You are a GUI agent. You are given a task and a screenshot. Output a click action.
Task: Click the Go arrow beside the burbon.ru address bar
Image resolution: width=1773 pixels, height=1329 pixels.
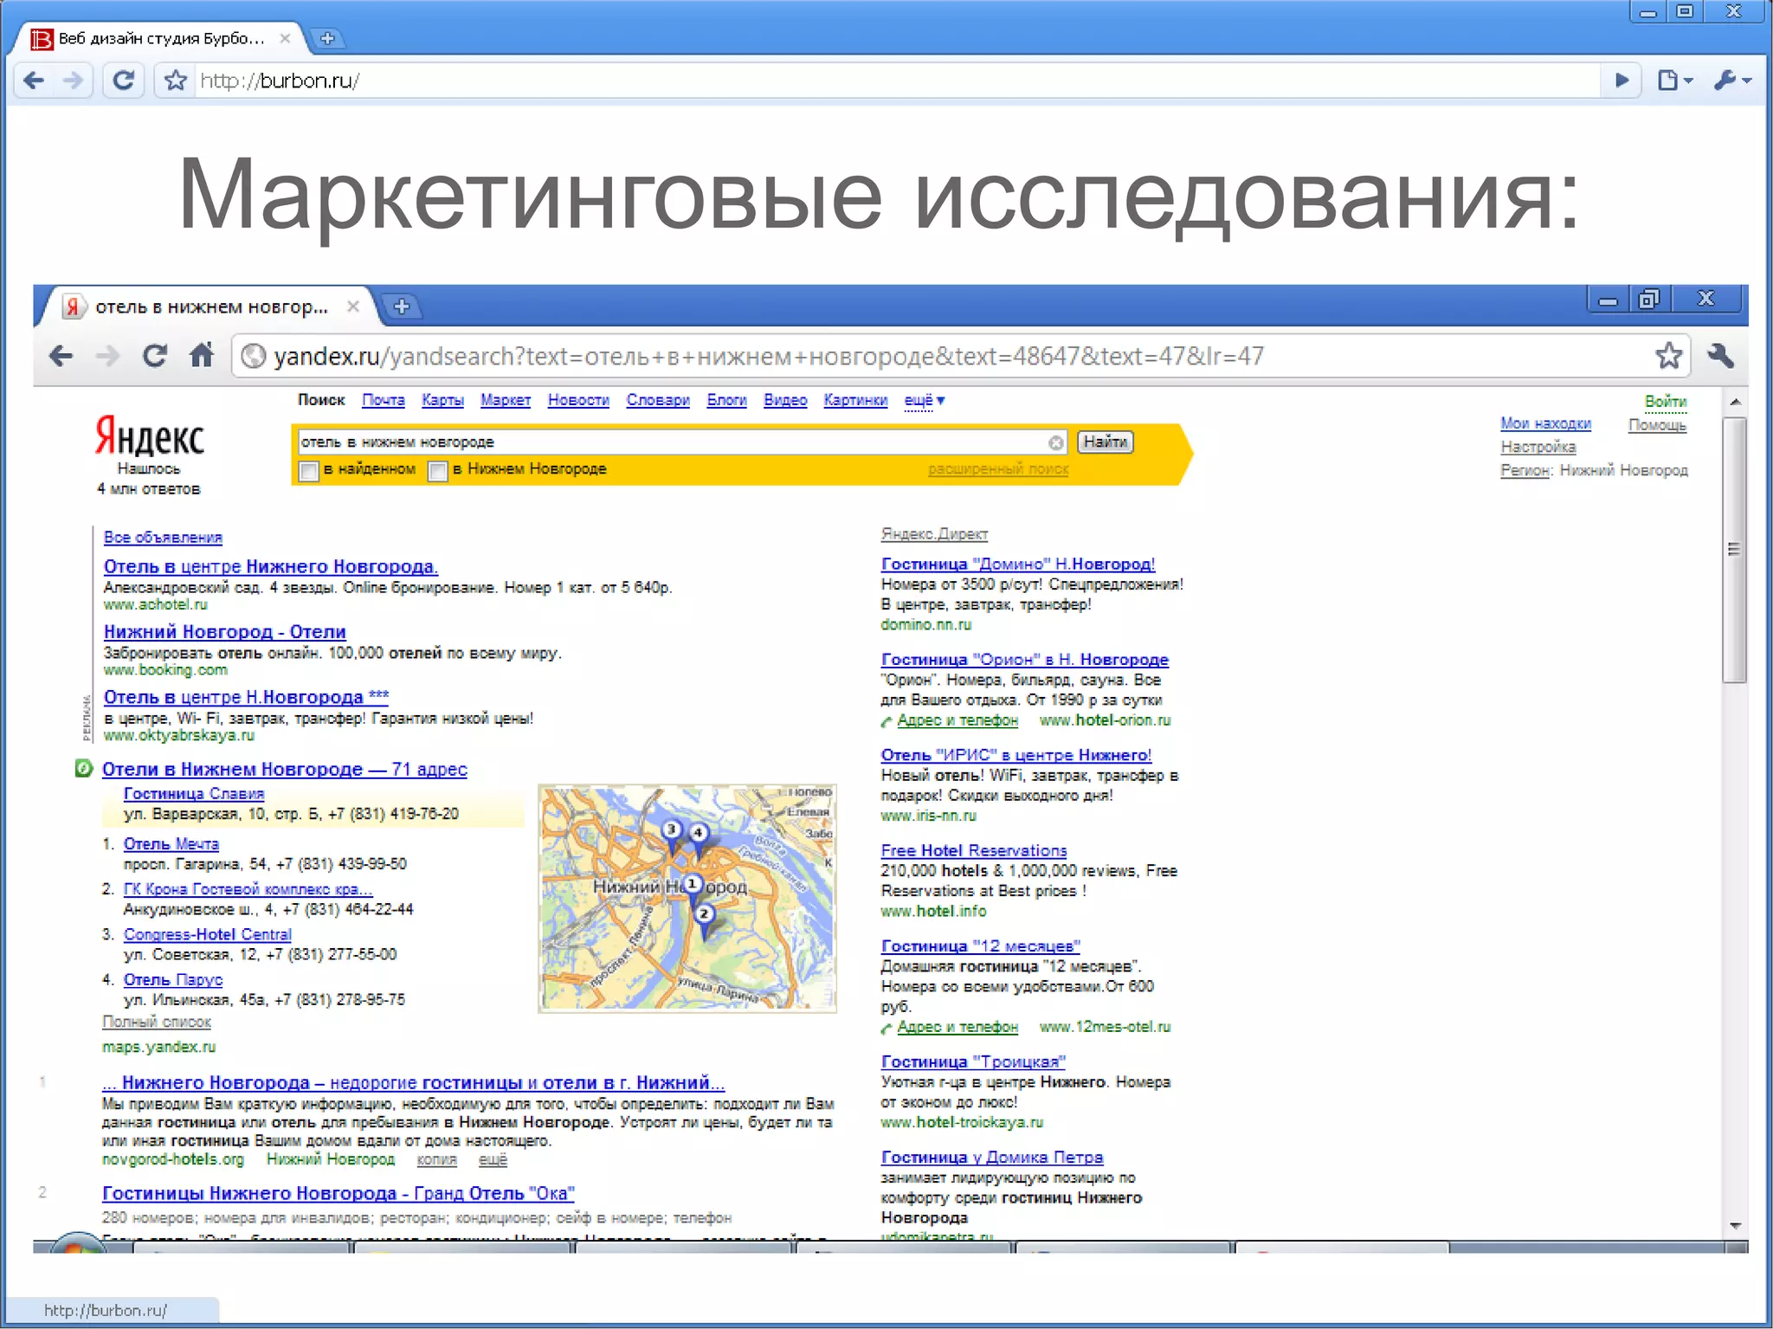1622,81
